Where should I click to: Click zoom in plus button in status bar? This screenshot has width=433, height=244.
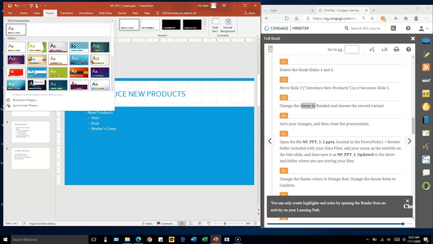(242, 223)
